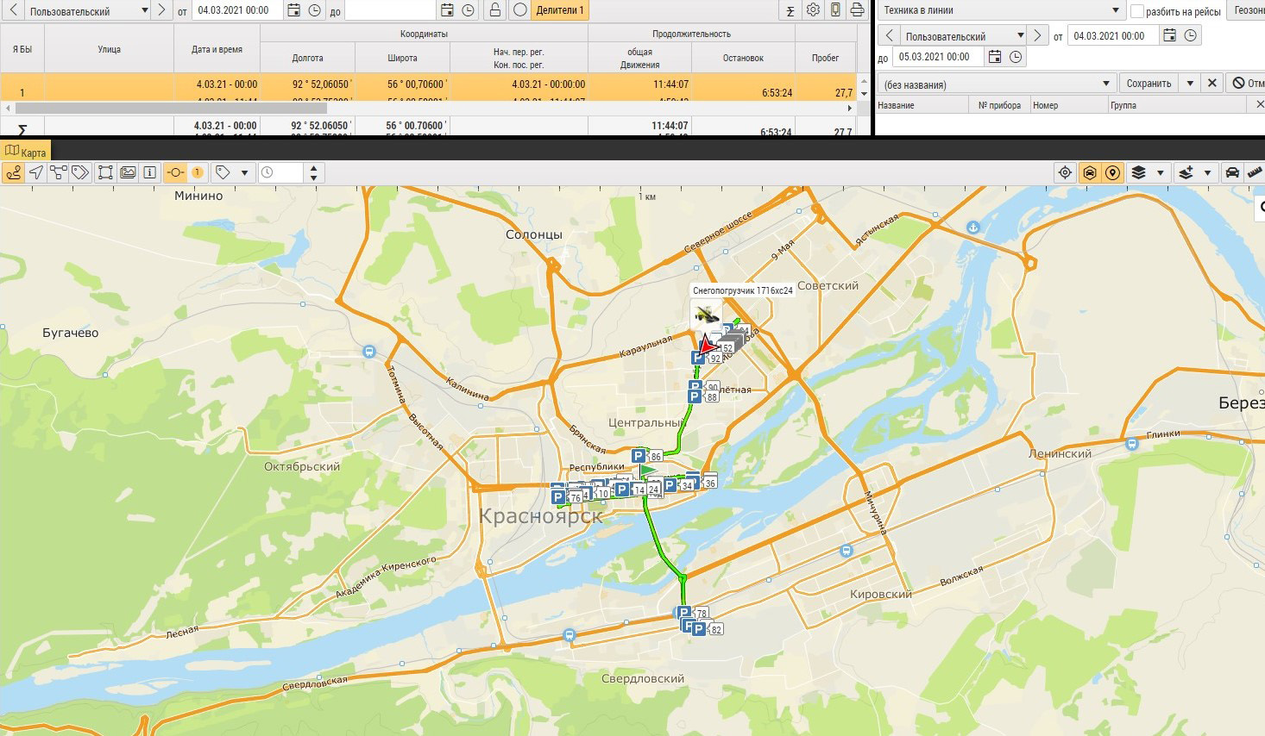Image resolution: width=1265 pixels, height=736 pixels.
Task: Click the navigation arrow tool on map toolbar
Action: pyautogui.click(x=36, y=172)
